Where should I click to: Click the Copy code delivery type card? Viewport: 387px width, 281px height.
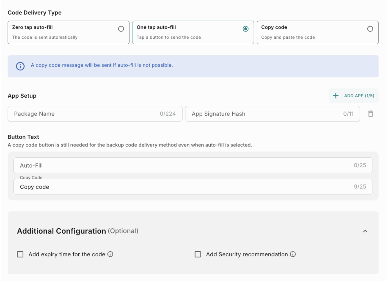tap(311, 33)
